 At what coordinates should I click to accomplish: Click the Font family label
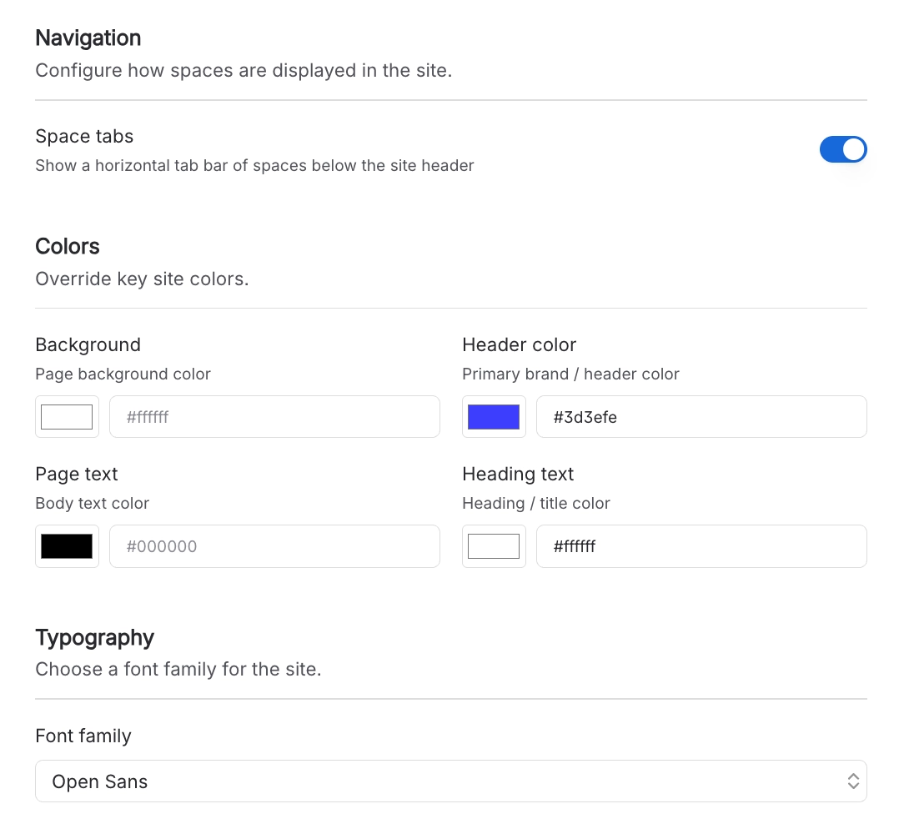coord(83,736)
